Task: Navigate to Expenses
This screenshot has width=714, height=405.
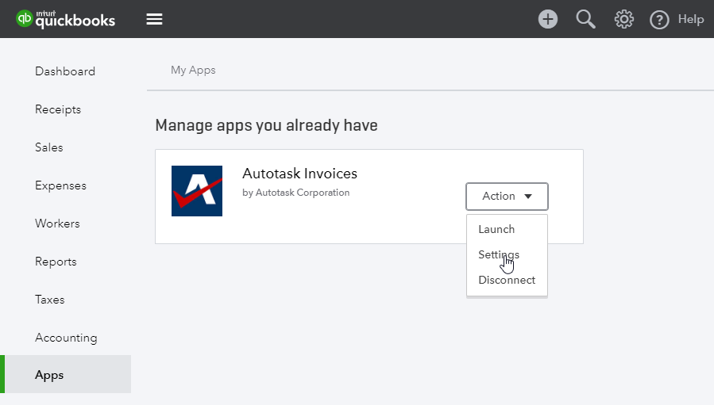Action: 60,185
